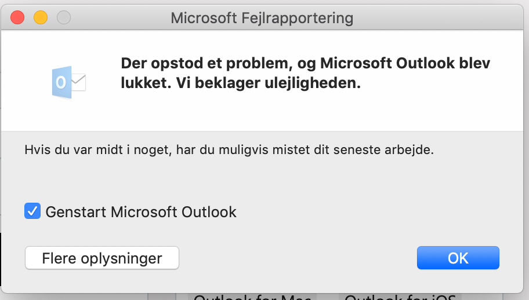Viewport: 529px width, 300px height.
Task: Click 'Vi beklager ulejligheden' heading line
Action: [x=290, y=83]
